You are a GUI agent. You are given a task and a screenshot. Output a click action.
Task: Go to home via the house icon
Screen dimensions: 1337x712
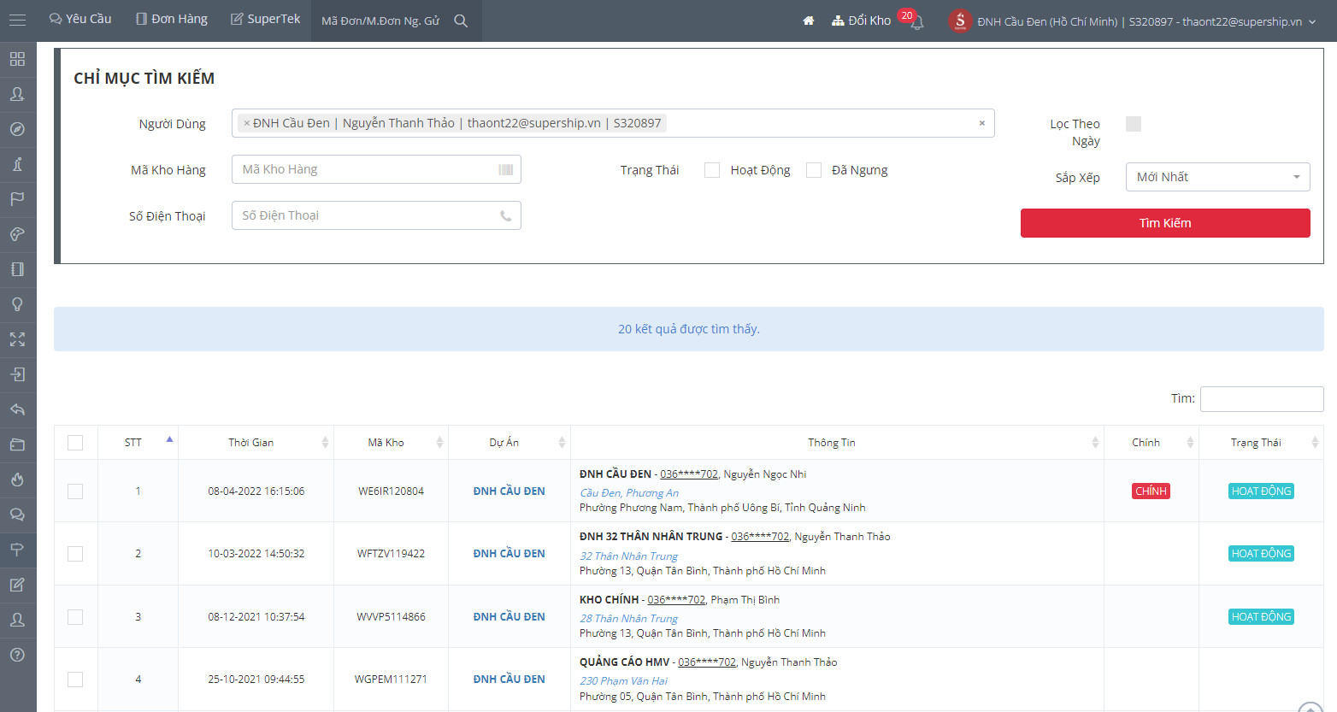[x=809, y=21]
